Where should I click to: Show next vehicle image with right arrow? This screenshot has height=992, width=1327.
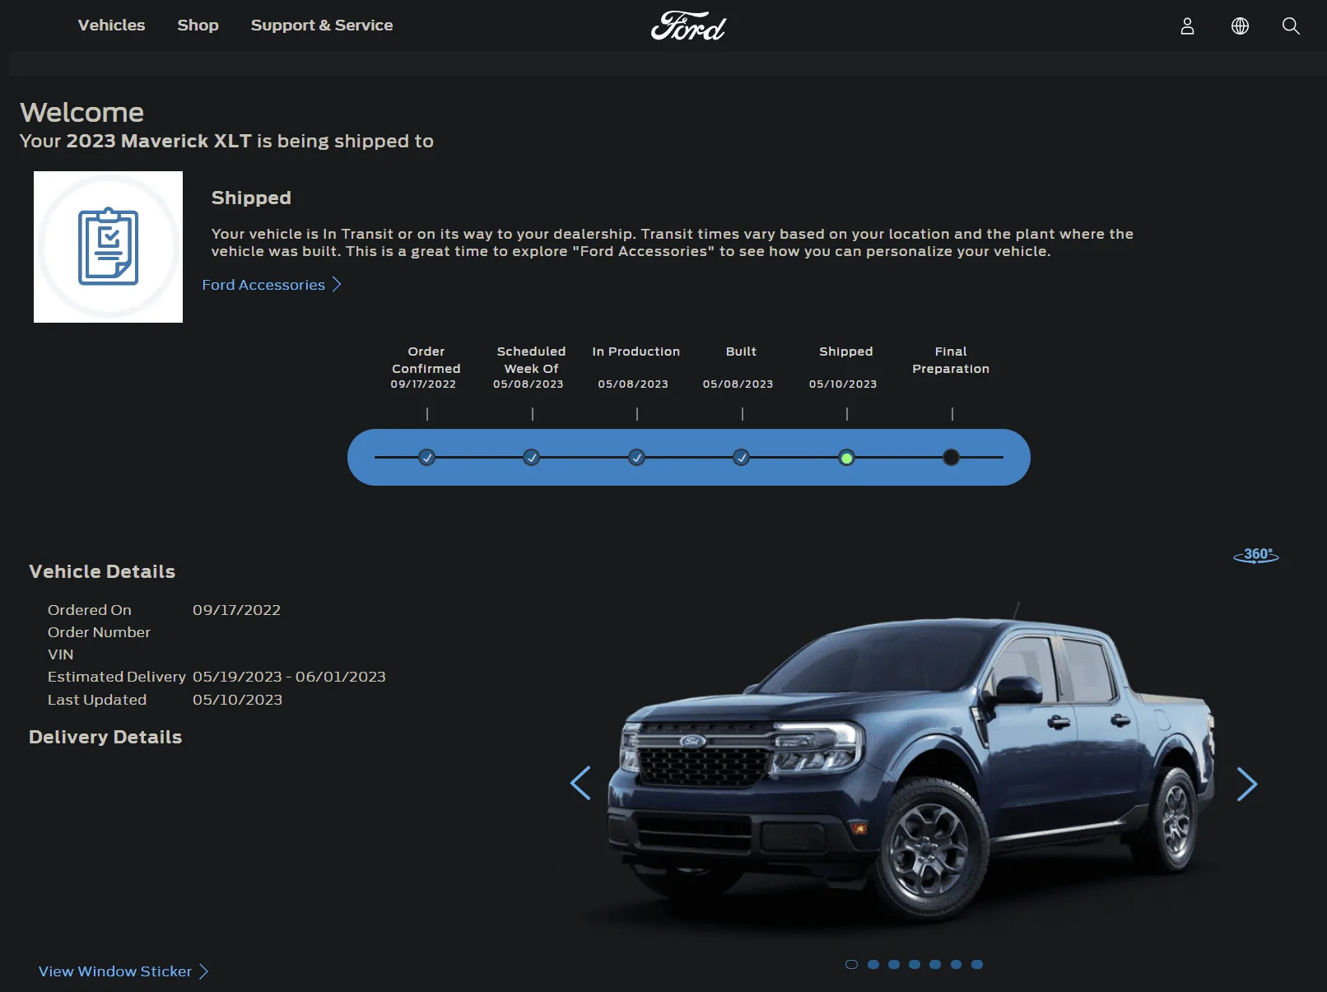pos(1247,785)
